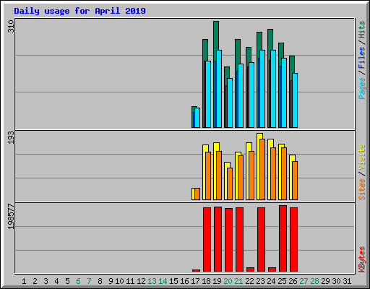
Task: Click the tiny red KBytes bar for day 17
Action: (x=196, y=270)
